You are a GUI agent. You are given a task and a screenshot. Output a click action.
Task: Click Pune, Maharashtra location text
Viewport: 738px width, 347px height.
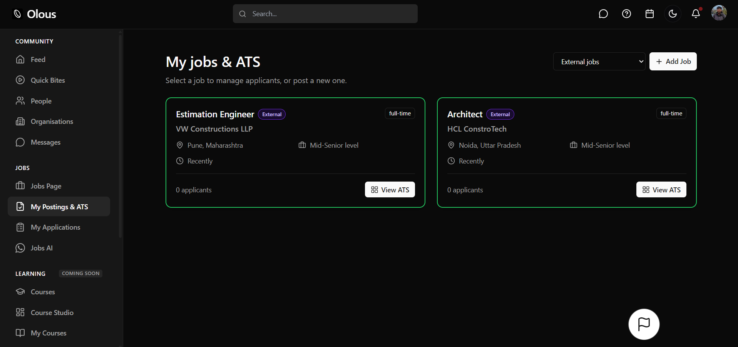[215, 145]
